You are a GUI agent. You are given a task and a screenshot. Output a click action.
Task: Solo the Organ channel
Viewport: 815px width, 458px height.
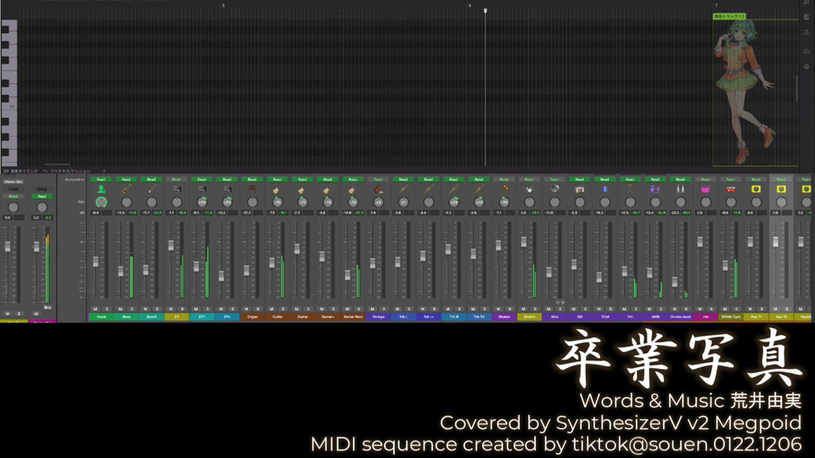(258, 309)
